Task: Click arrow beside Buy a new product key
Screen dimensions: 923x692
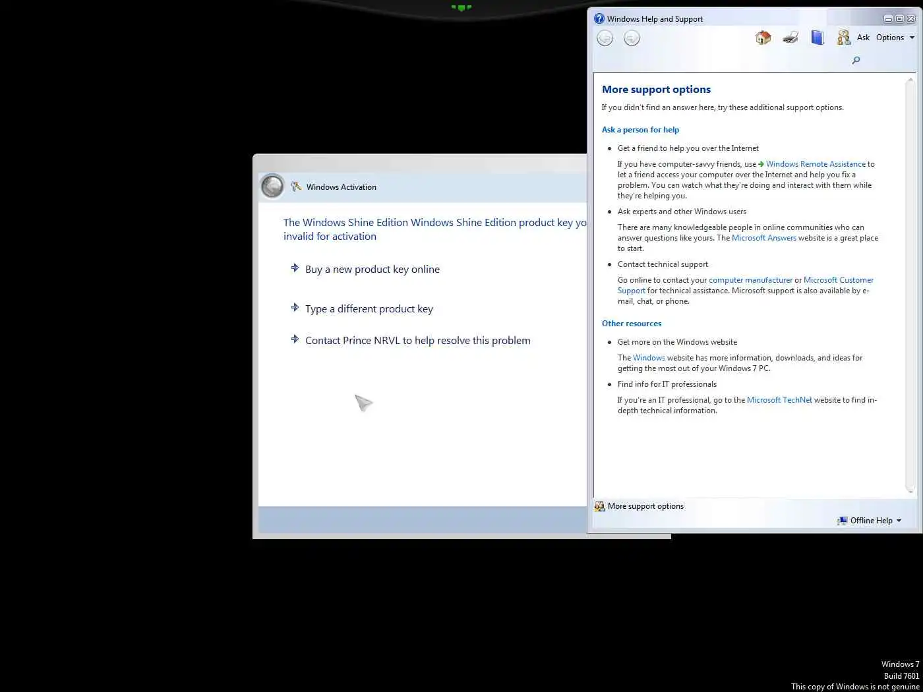Action: pyautogui.click(x=295, y=268)
